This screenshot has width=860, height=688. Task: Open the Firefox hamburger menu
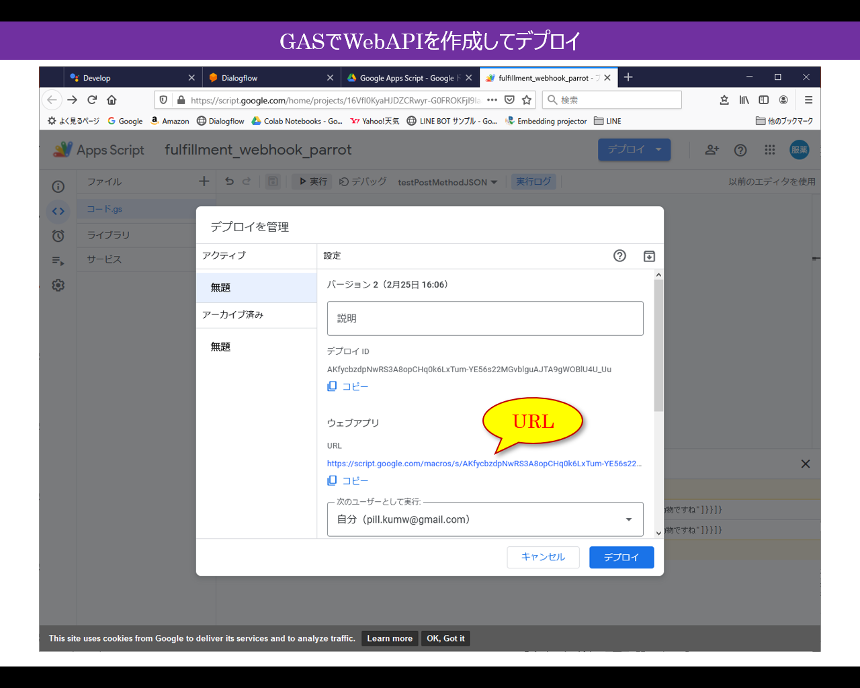(809, 100)
